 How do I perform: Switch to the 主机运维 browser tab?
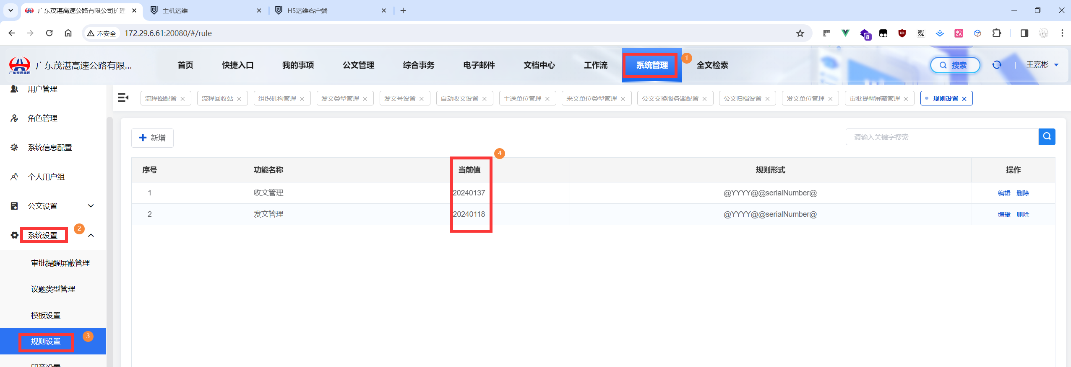click(206, 10)
